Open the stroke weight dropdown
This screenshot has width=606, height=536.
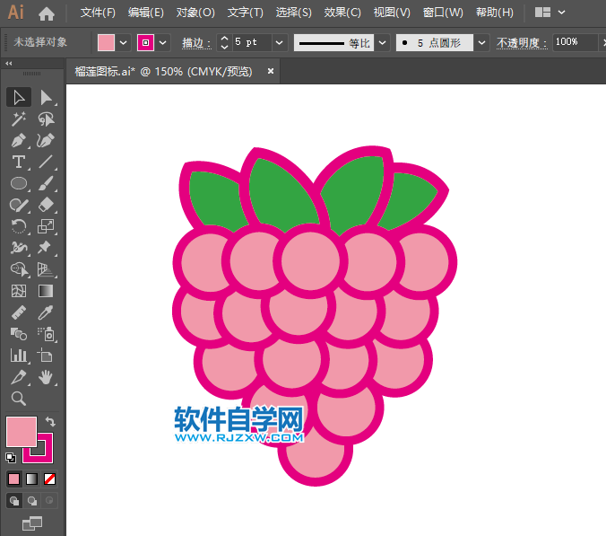pyautogui.click(x=280, y=42)
